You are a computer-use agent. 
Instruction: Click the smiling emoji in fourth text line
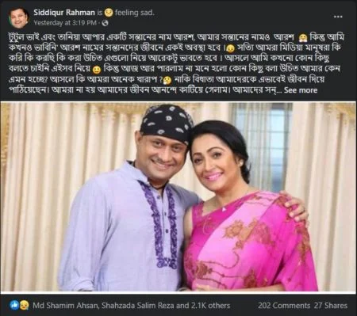coord(97,70)
